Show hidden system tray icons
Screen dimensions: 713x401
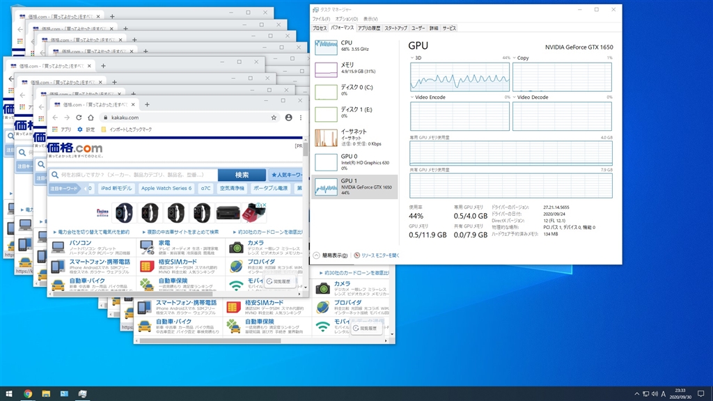[x=636, y=394]
